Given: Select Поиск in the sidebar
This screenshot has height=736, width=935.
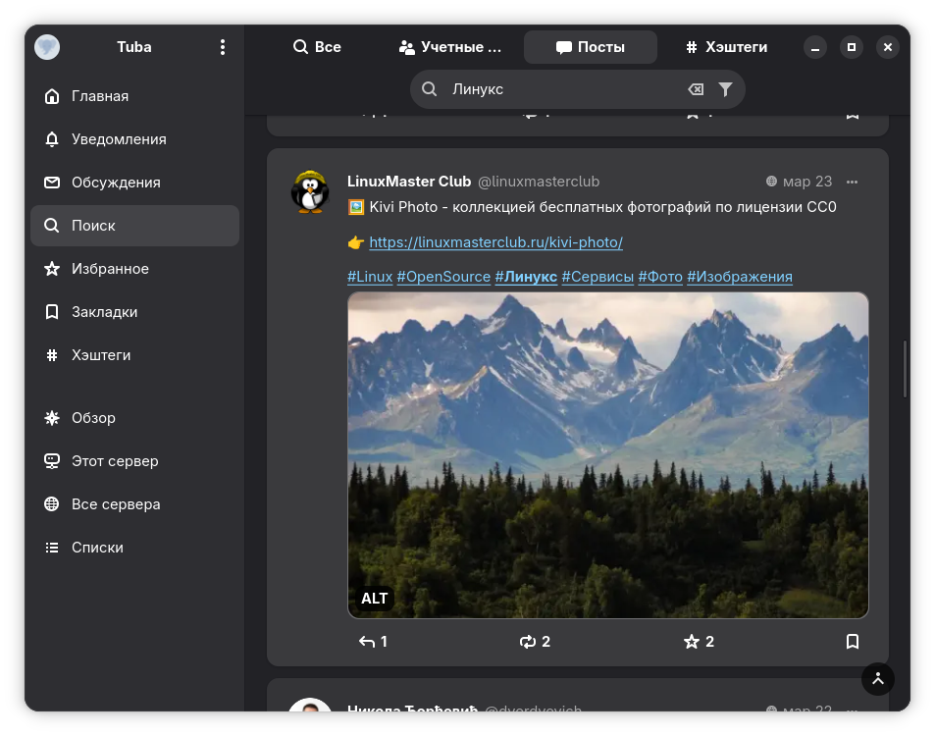Looking at the screenshot, I should [134, 226].
